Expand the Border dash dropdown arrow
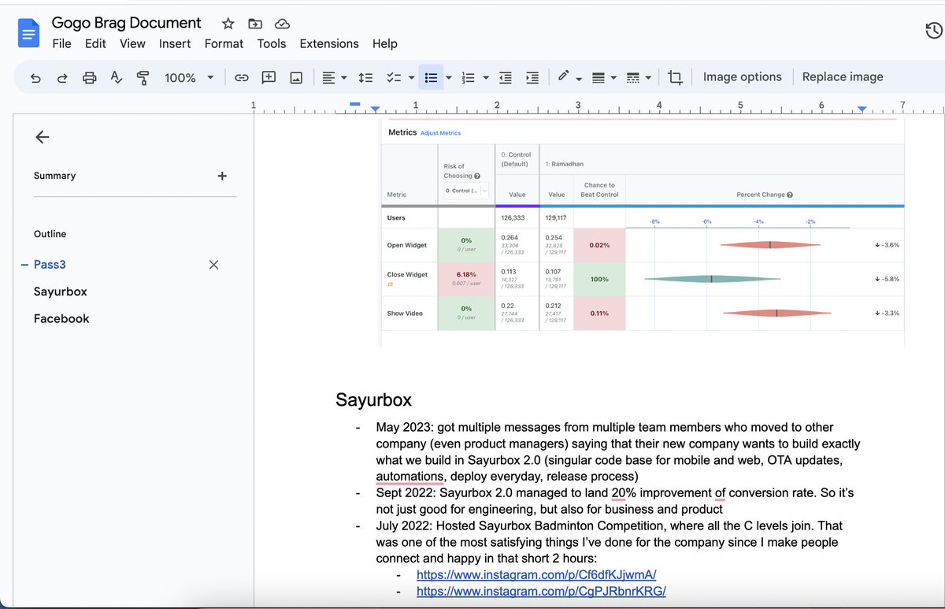This screenshot has height=609, width=945. (648, 78)
